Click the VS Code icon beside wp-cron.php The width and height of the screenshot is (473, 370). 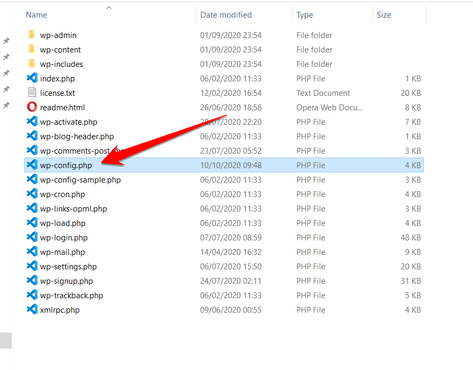(x=32, y=194)
